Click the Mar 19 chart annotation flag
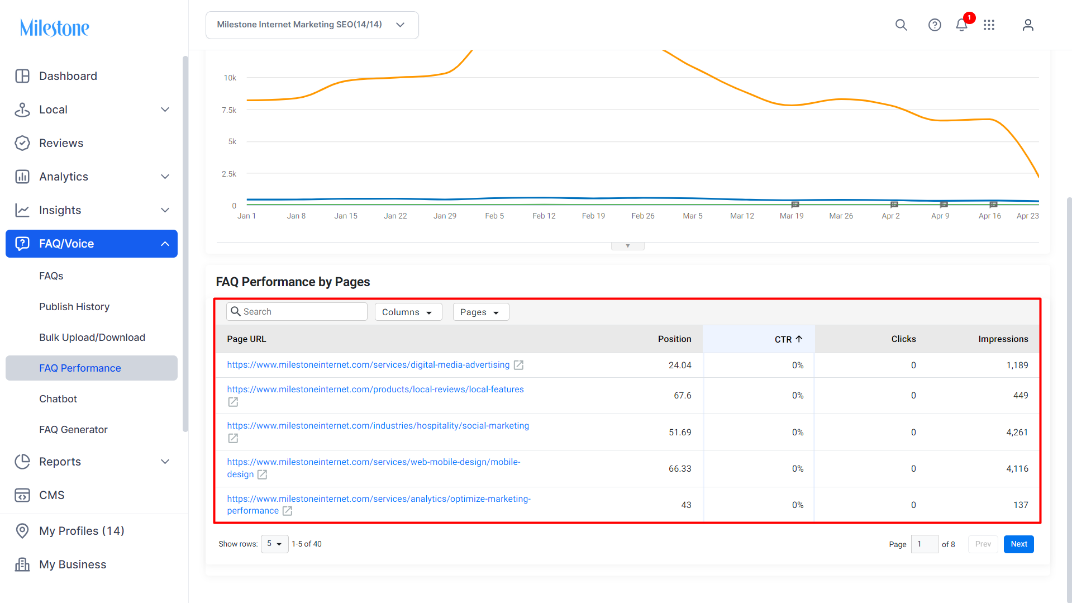This screenshot has width=1072, height=603. pos(795,205)
